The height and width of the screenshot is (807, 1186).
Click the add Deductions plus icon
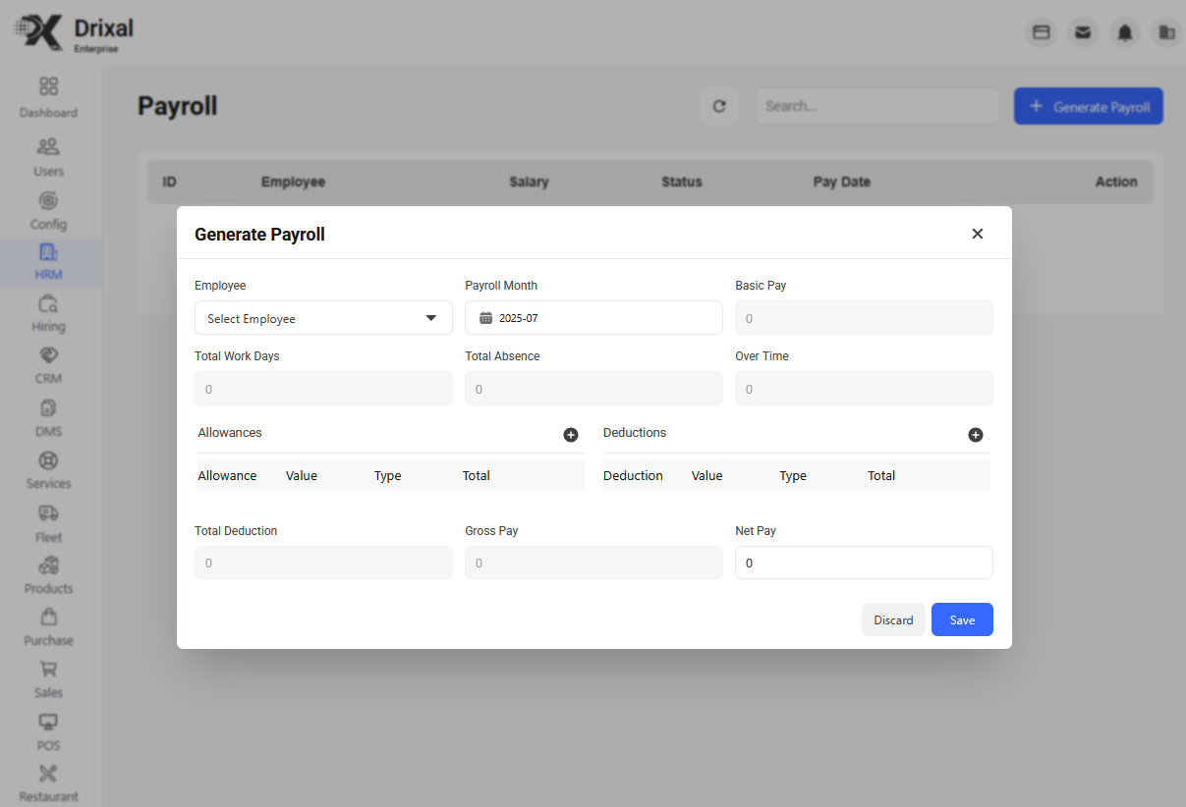tap(976, 435)
